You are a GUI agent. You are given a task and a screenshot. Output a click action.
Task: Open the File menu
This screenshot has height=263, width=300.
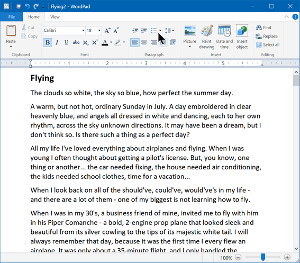click(12, 17)
